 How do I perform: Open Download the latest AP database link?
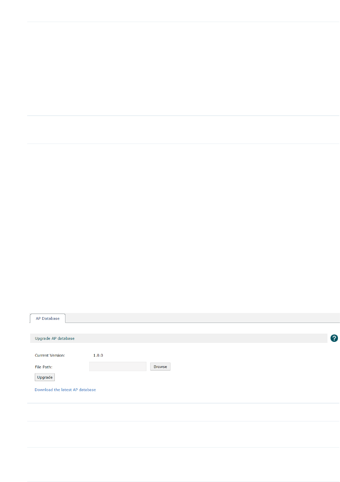(x=65, y=390)
